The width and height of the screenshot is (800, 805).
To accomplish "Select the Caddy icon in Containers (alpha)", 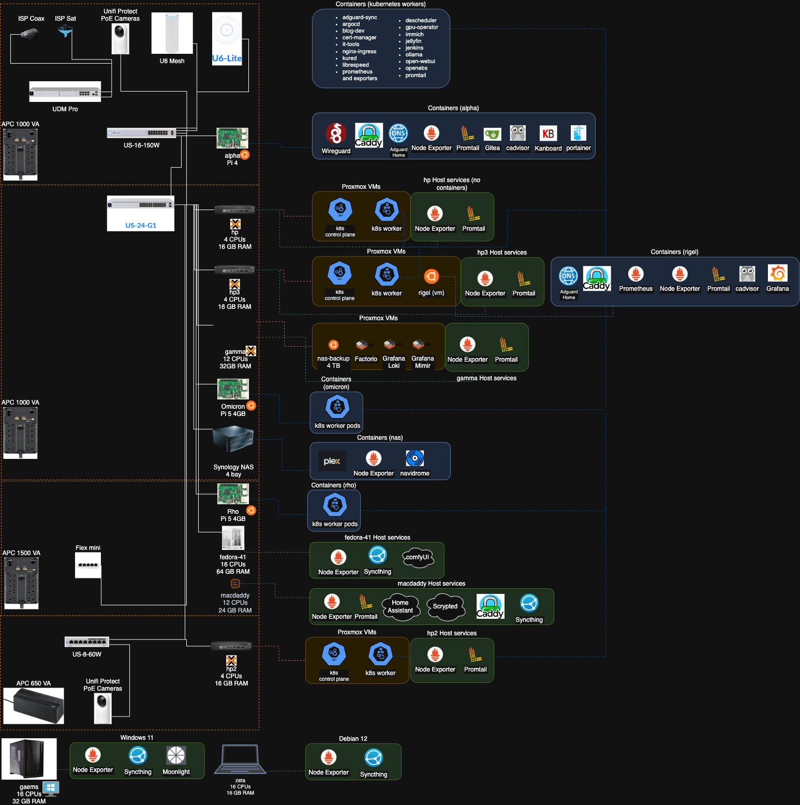I will pos(369,135).
